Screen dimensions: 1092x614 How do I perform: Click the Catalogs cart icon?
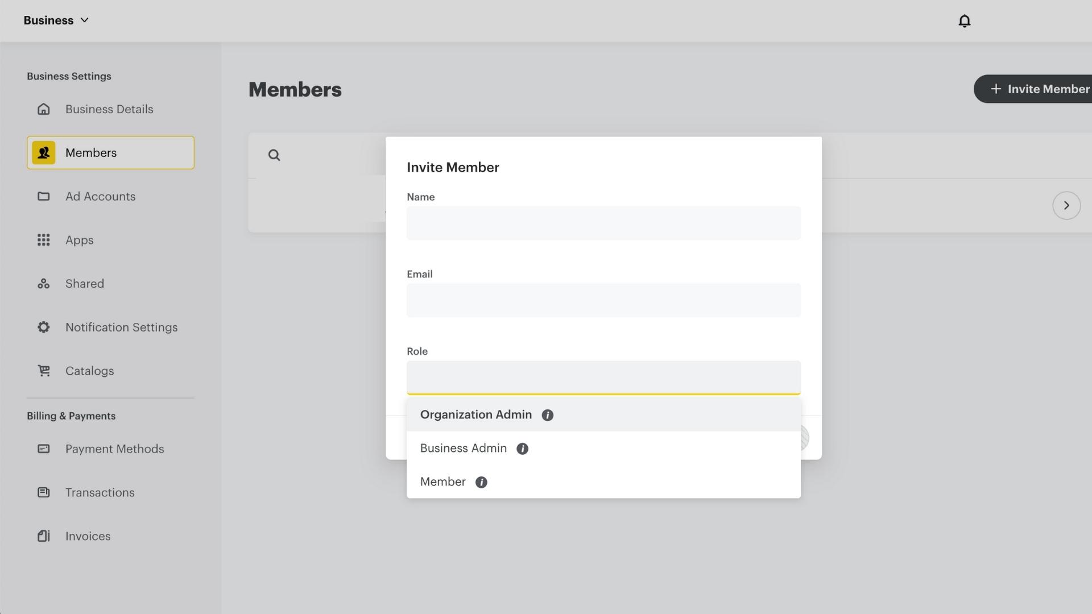[44, 371]
